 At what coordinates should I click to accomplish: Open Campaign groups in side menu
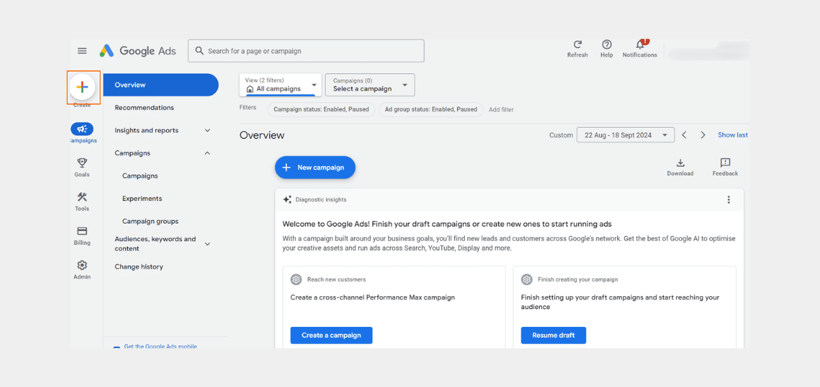150,221
